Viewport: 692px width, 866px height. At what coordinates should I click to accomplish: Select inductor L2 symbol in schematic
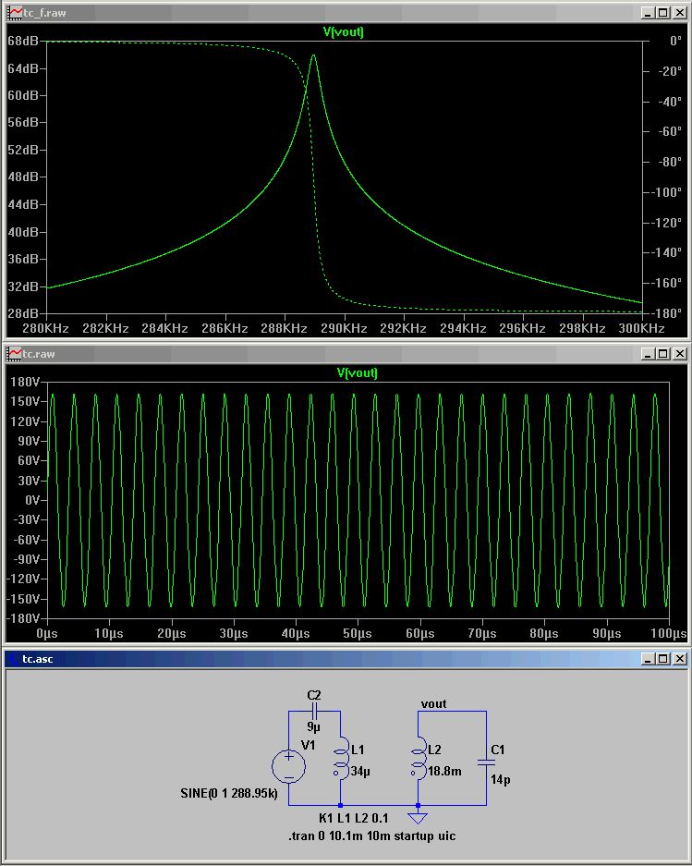419,758
